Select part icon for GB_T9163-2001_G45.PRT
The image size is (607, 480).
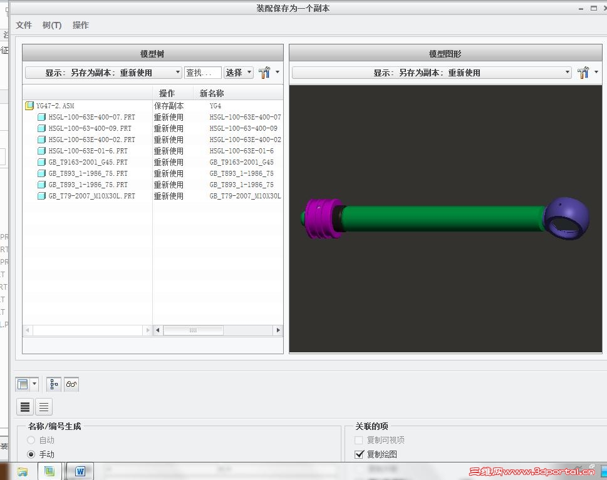point(41,162)
